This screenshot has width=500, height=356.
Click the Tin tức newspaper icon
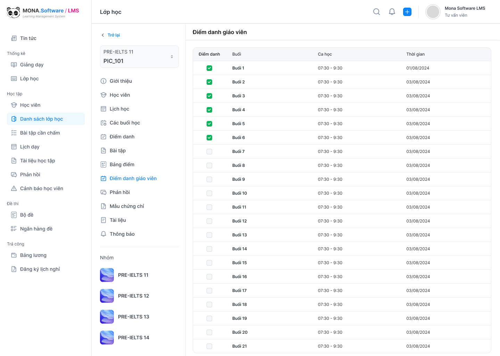point(14,38)
